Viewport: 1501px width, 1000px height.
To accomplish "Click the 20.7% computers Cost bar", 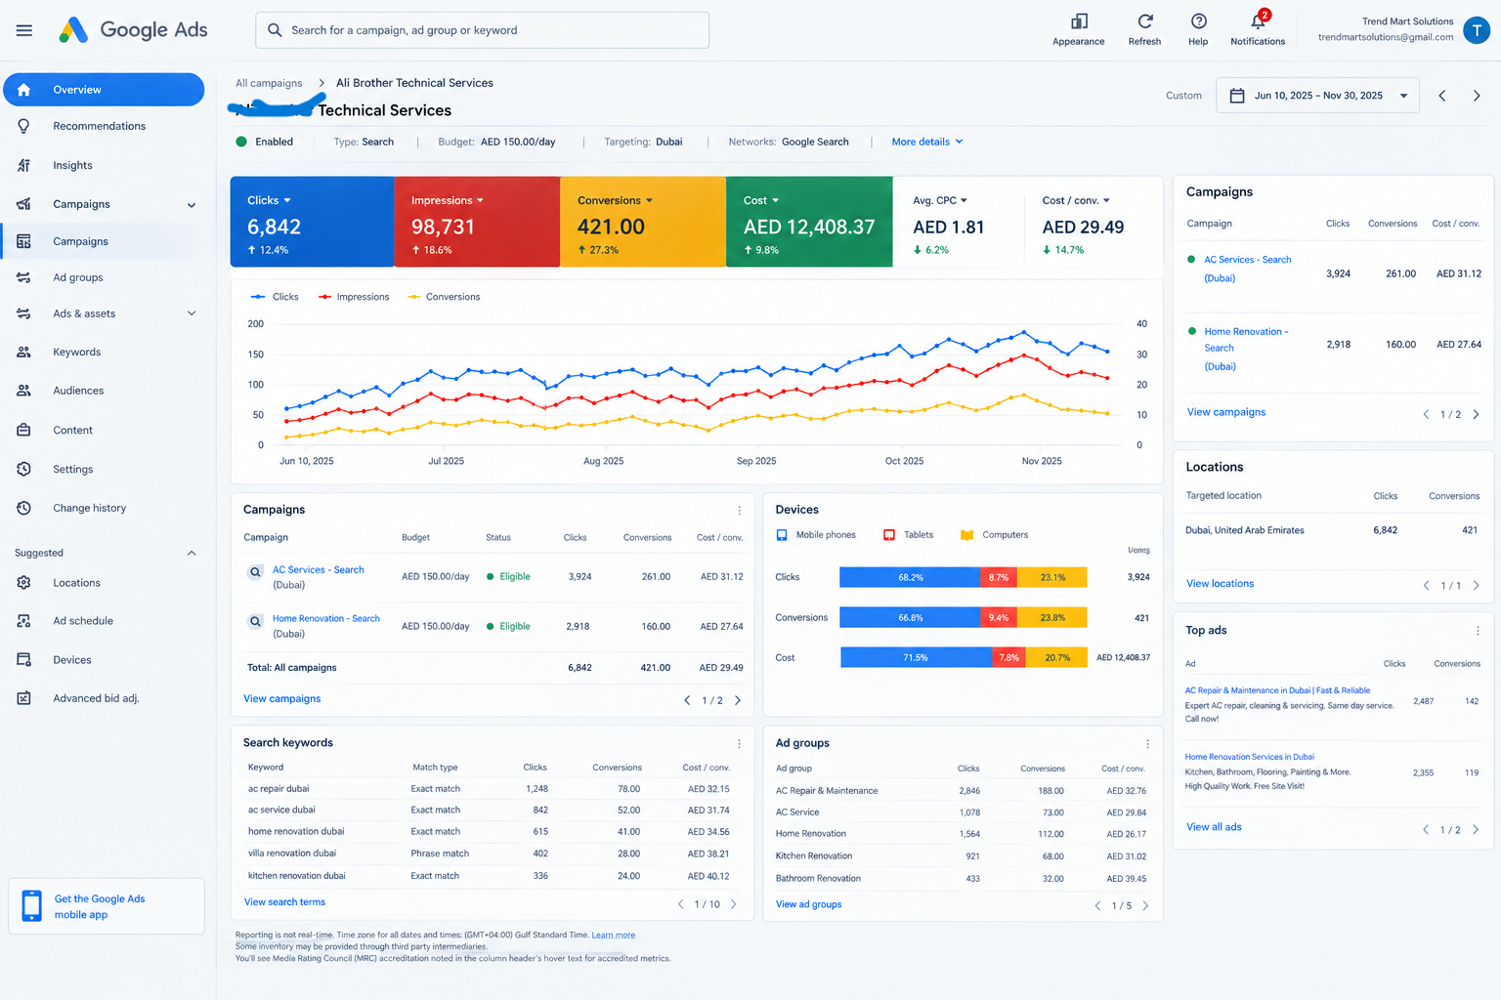I will [x=1056, y=658].
